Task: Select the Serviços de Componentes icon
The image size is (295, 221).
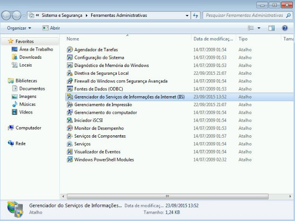Action: [x=70, y=136]
